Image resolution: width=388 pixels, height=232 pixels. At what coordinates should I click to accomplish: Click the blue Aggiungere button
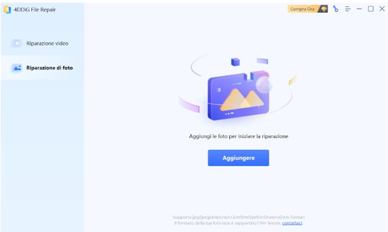[238, 158]
